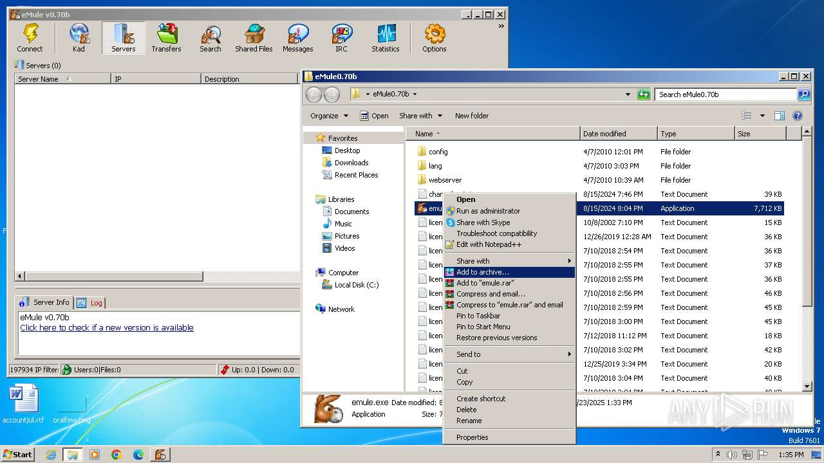824x463 pixels.
Task: Choose Share with Skype
Action: (x=509, y=222)
